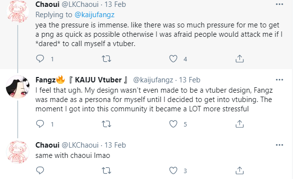The width and height of the screenshot is (295, 179).
Task: Share Chaoui's first tweet
Action: pos(239,59)
